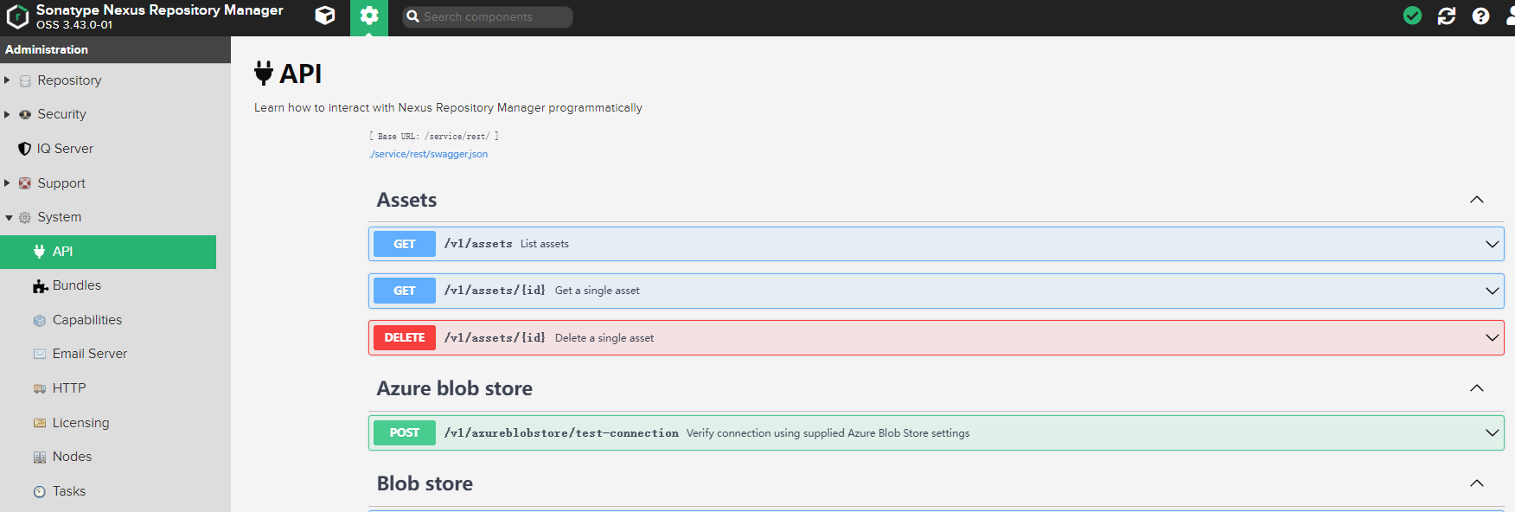Collapse the Assets API section
The width and height of the screenshot is (1515, 512).
(1476, 200)
